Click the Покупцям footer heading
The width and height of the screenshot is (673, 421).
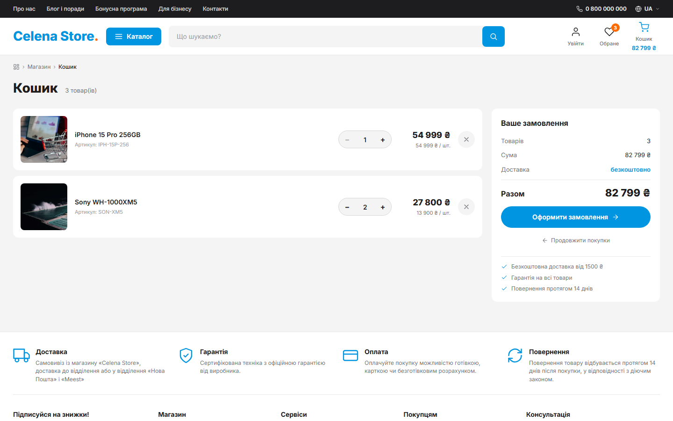point(421,414)
